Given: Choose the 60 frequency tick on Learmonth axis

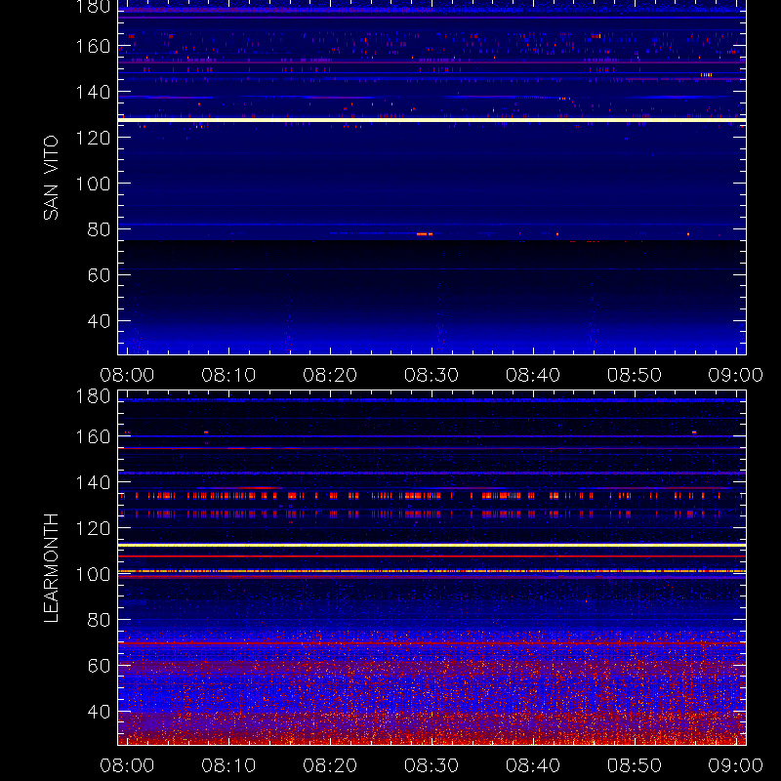Looking at the screenshot, I should [100, 666].
